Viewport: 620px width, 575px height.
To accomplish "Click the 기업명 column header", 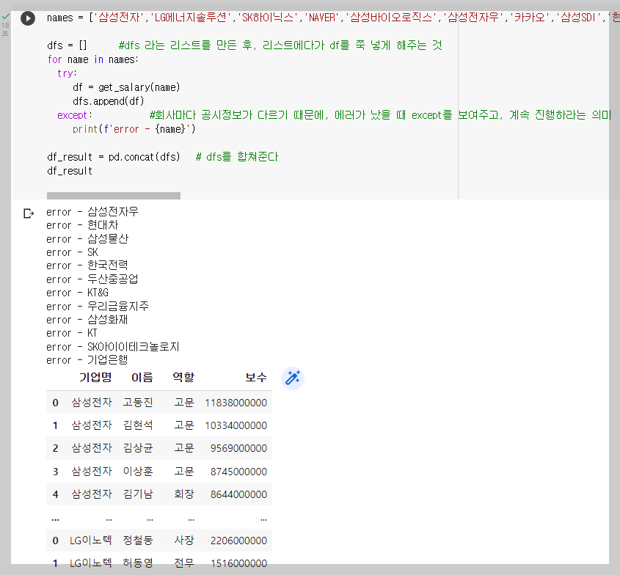I will (x=95, y=378).
